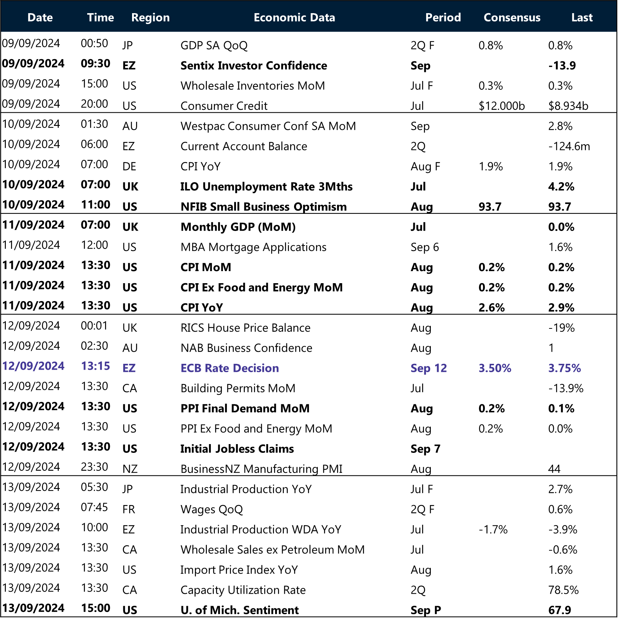This screenshot has height=624, width=618.
Task: Click the Time column header
Action: (x=100, y=18)
